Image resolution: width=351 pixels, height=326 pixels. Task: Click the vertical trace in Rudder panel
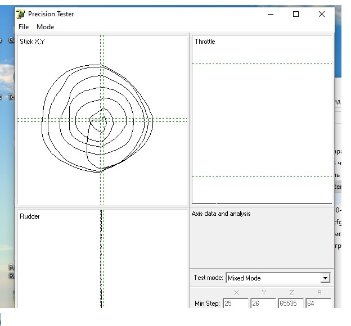point(101,259)
